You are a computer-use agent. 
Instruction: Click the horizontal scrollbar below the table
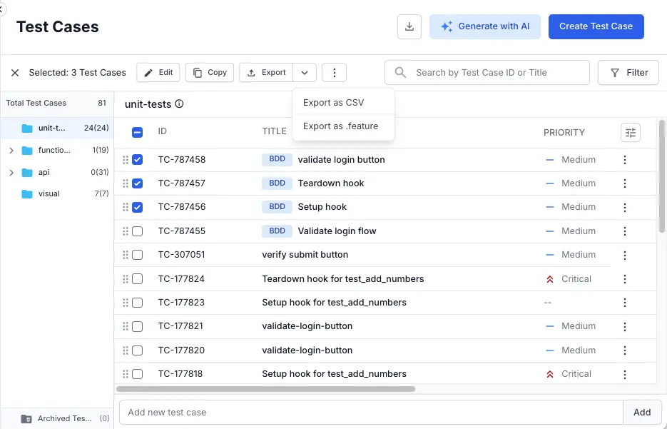[265, 389]
